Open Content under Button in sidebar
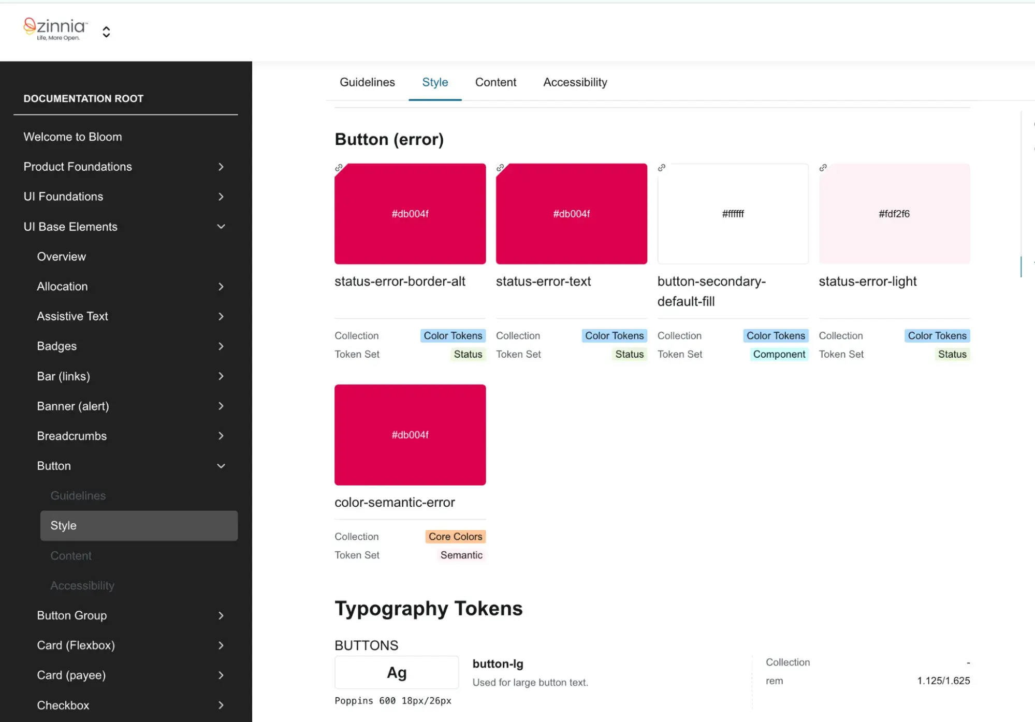 click(x=71, y=556)
